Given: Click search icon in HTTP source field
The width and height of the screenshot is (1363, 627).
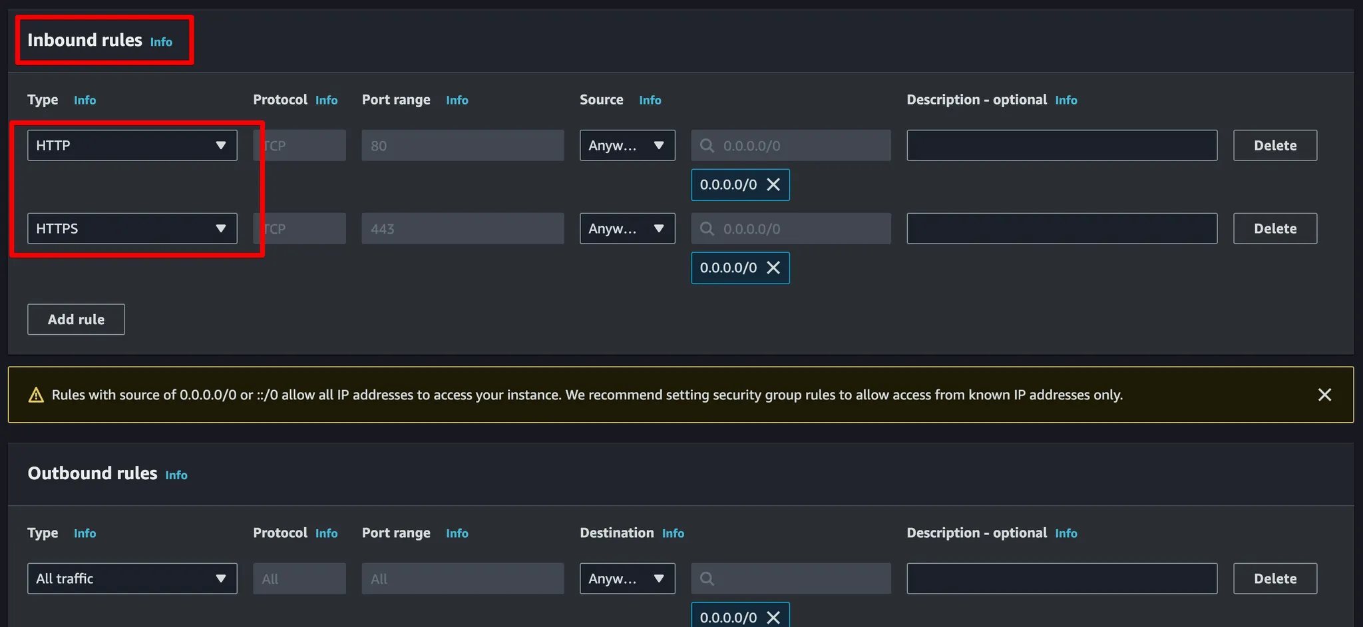Looking at the screenshot, I should [x=707, y=146].
